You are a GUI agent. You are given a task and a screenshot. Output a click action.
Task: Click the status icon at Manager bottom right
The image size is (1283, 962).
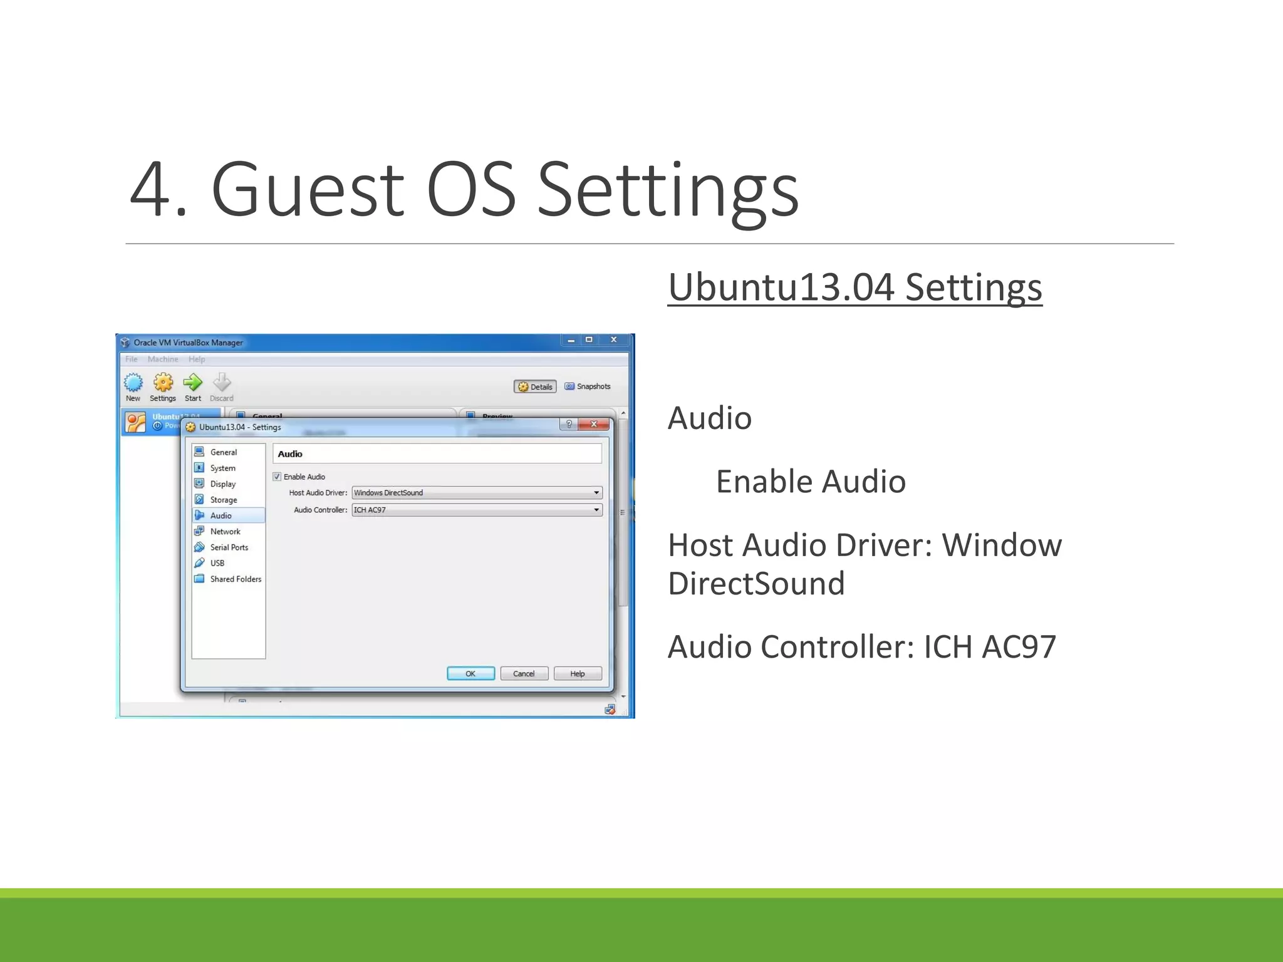(610, 710)
